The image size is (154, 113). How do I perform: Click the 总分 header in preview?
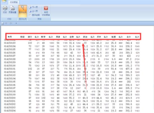coord(129,37)
